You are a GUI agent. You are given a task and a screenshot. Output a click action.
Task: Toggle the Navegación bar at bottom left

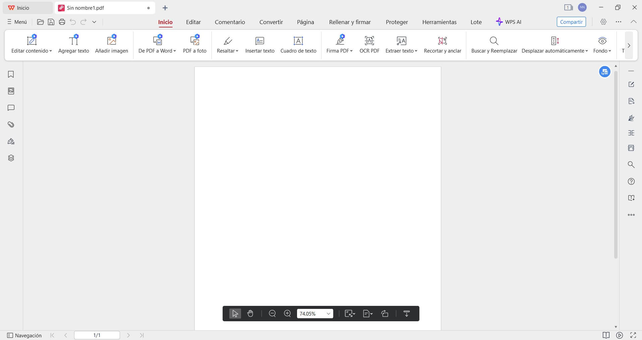click(x=24, y=335)
